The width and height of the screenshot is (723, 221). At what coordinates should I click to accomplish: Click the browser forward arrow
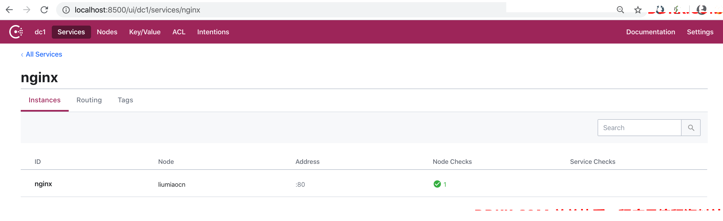point(27,10)
